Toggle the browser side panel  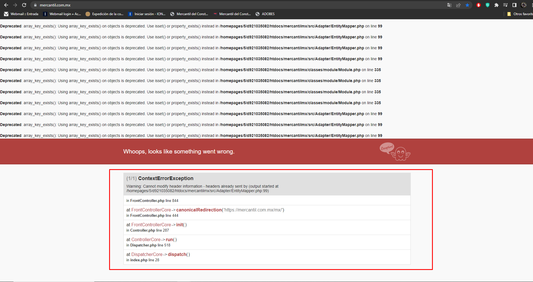pyautogui.click(x=514, y=5)
